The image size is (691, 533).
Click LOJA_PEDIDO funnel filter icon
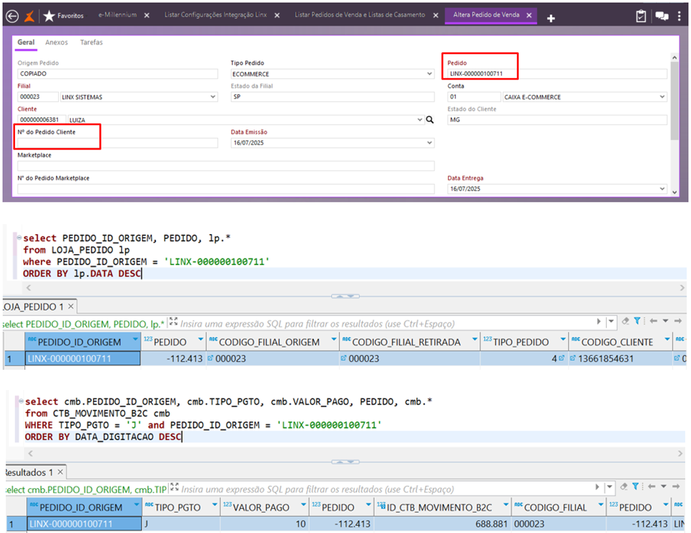pos(637,321)
